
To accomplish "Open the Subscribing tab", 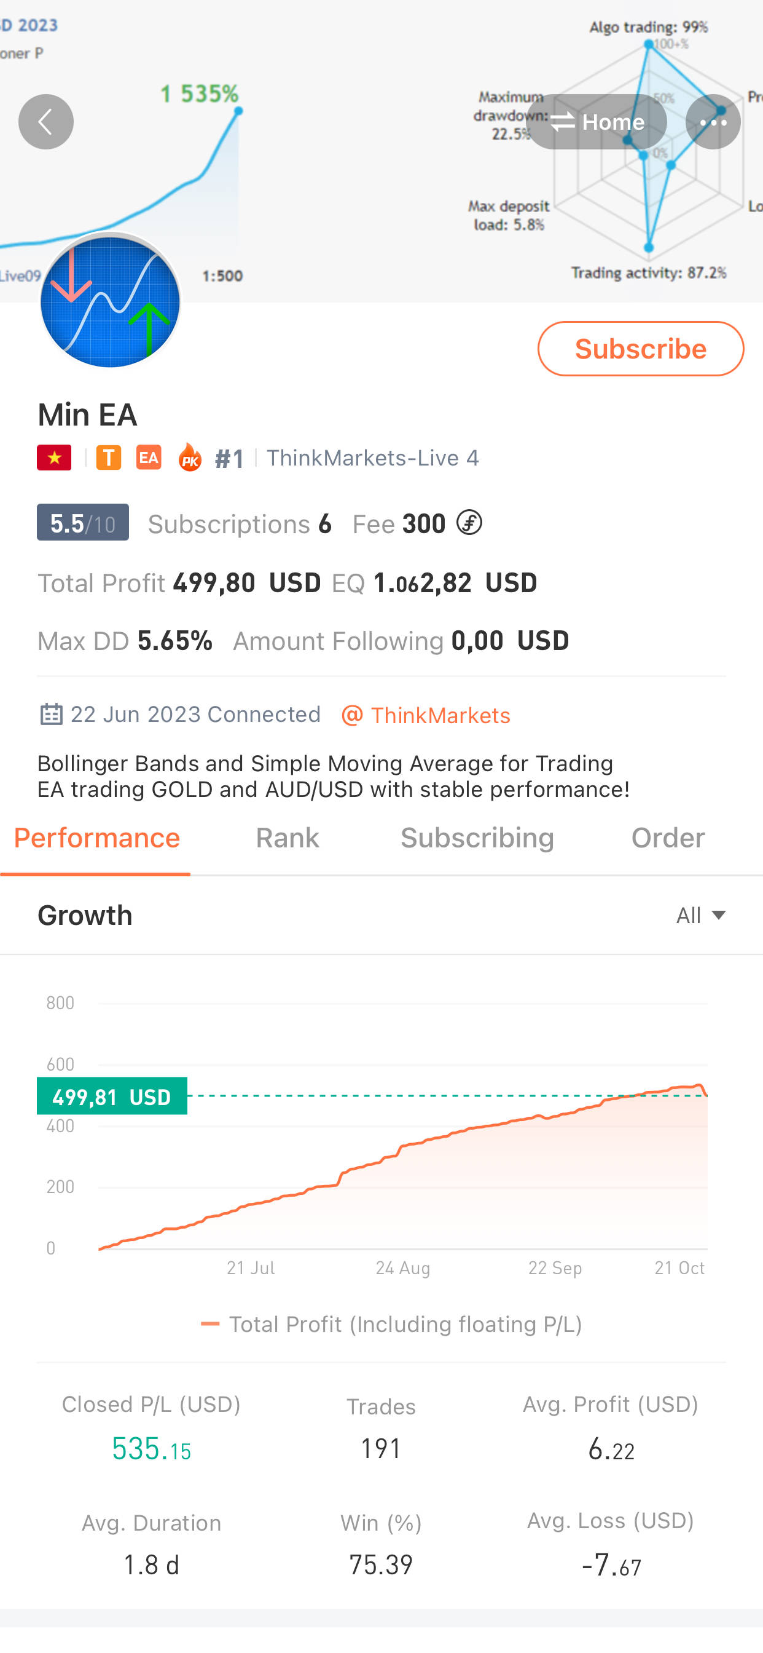I will pyautogui.click(x=477, y=838).
